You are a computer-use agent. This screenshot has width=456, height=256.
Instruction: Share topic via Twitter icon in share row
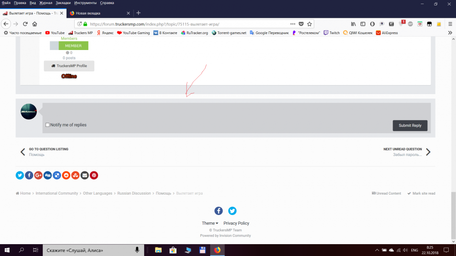click(20, 175)
